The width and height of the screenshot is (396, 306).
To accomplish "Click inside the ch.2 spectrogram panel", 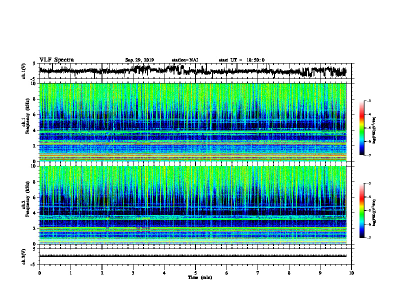I will 192,205.
